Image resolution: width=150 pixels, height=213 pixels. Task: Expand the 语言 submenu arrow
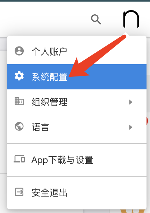tap(130, 127)
